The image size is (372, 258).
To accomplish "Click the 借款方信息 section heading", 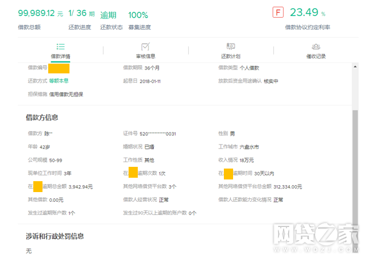I will [42, 118].
